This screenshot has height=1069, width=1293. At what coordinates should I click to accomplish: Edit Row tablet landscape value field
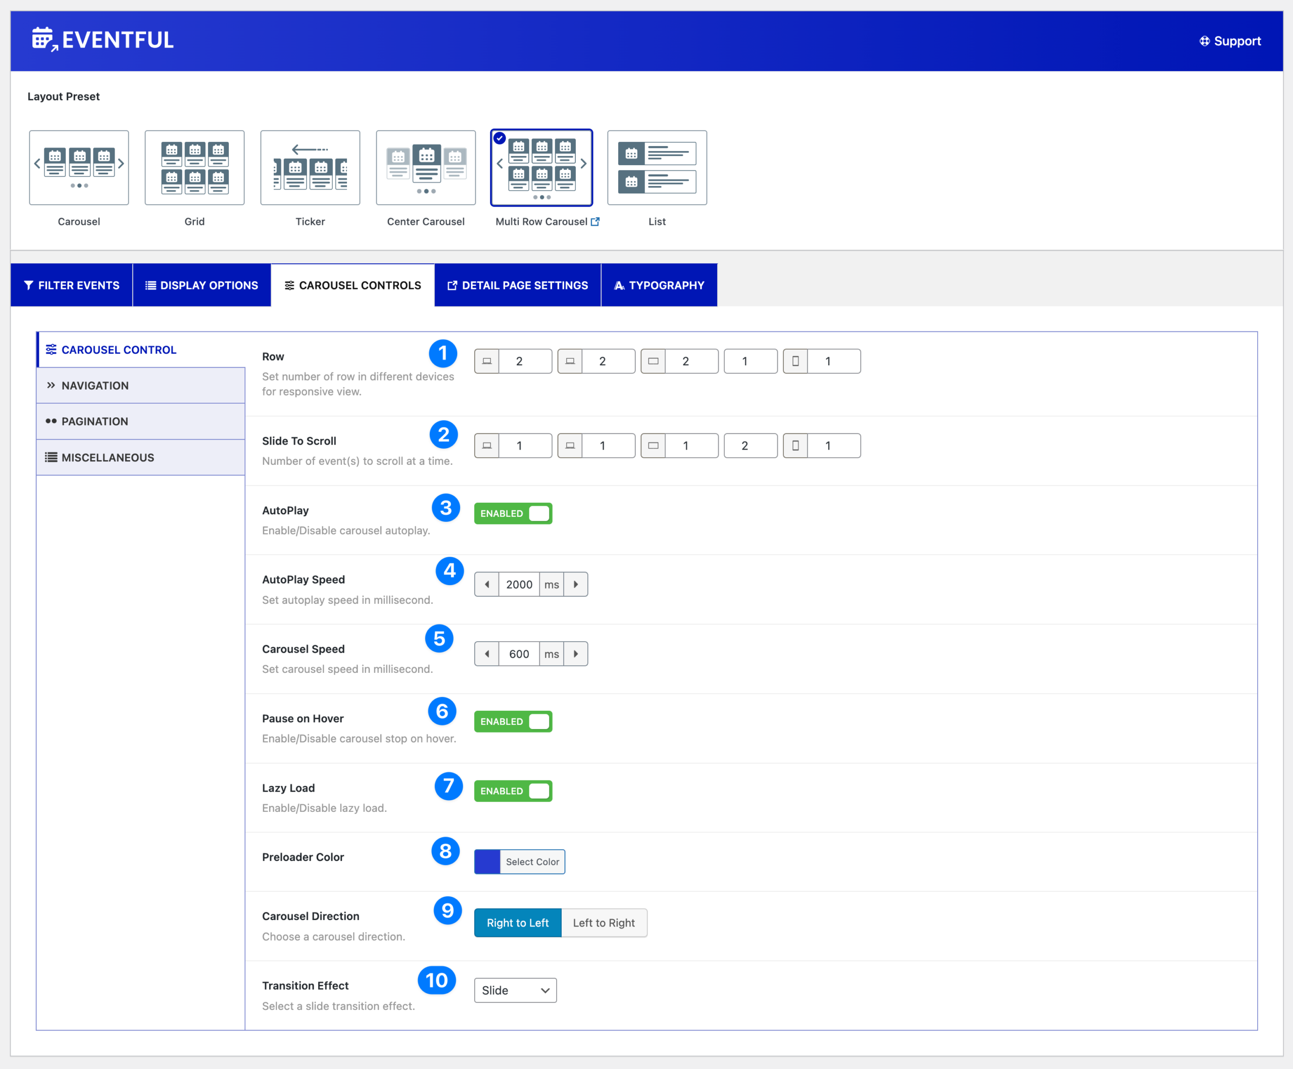[691, 361]
